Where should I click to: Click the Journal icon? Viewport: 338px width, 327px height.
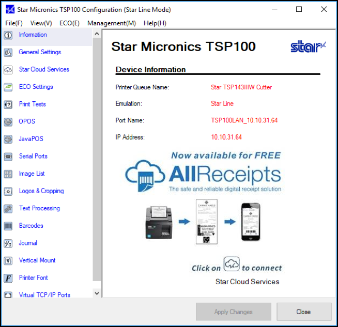point(8,243)
